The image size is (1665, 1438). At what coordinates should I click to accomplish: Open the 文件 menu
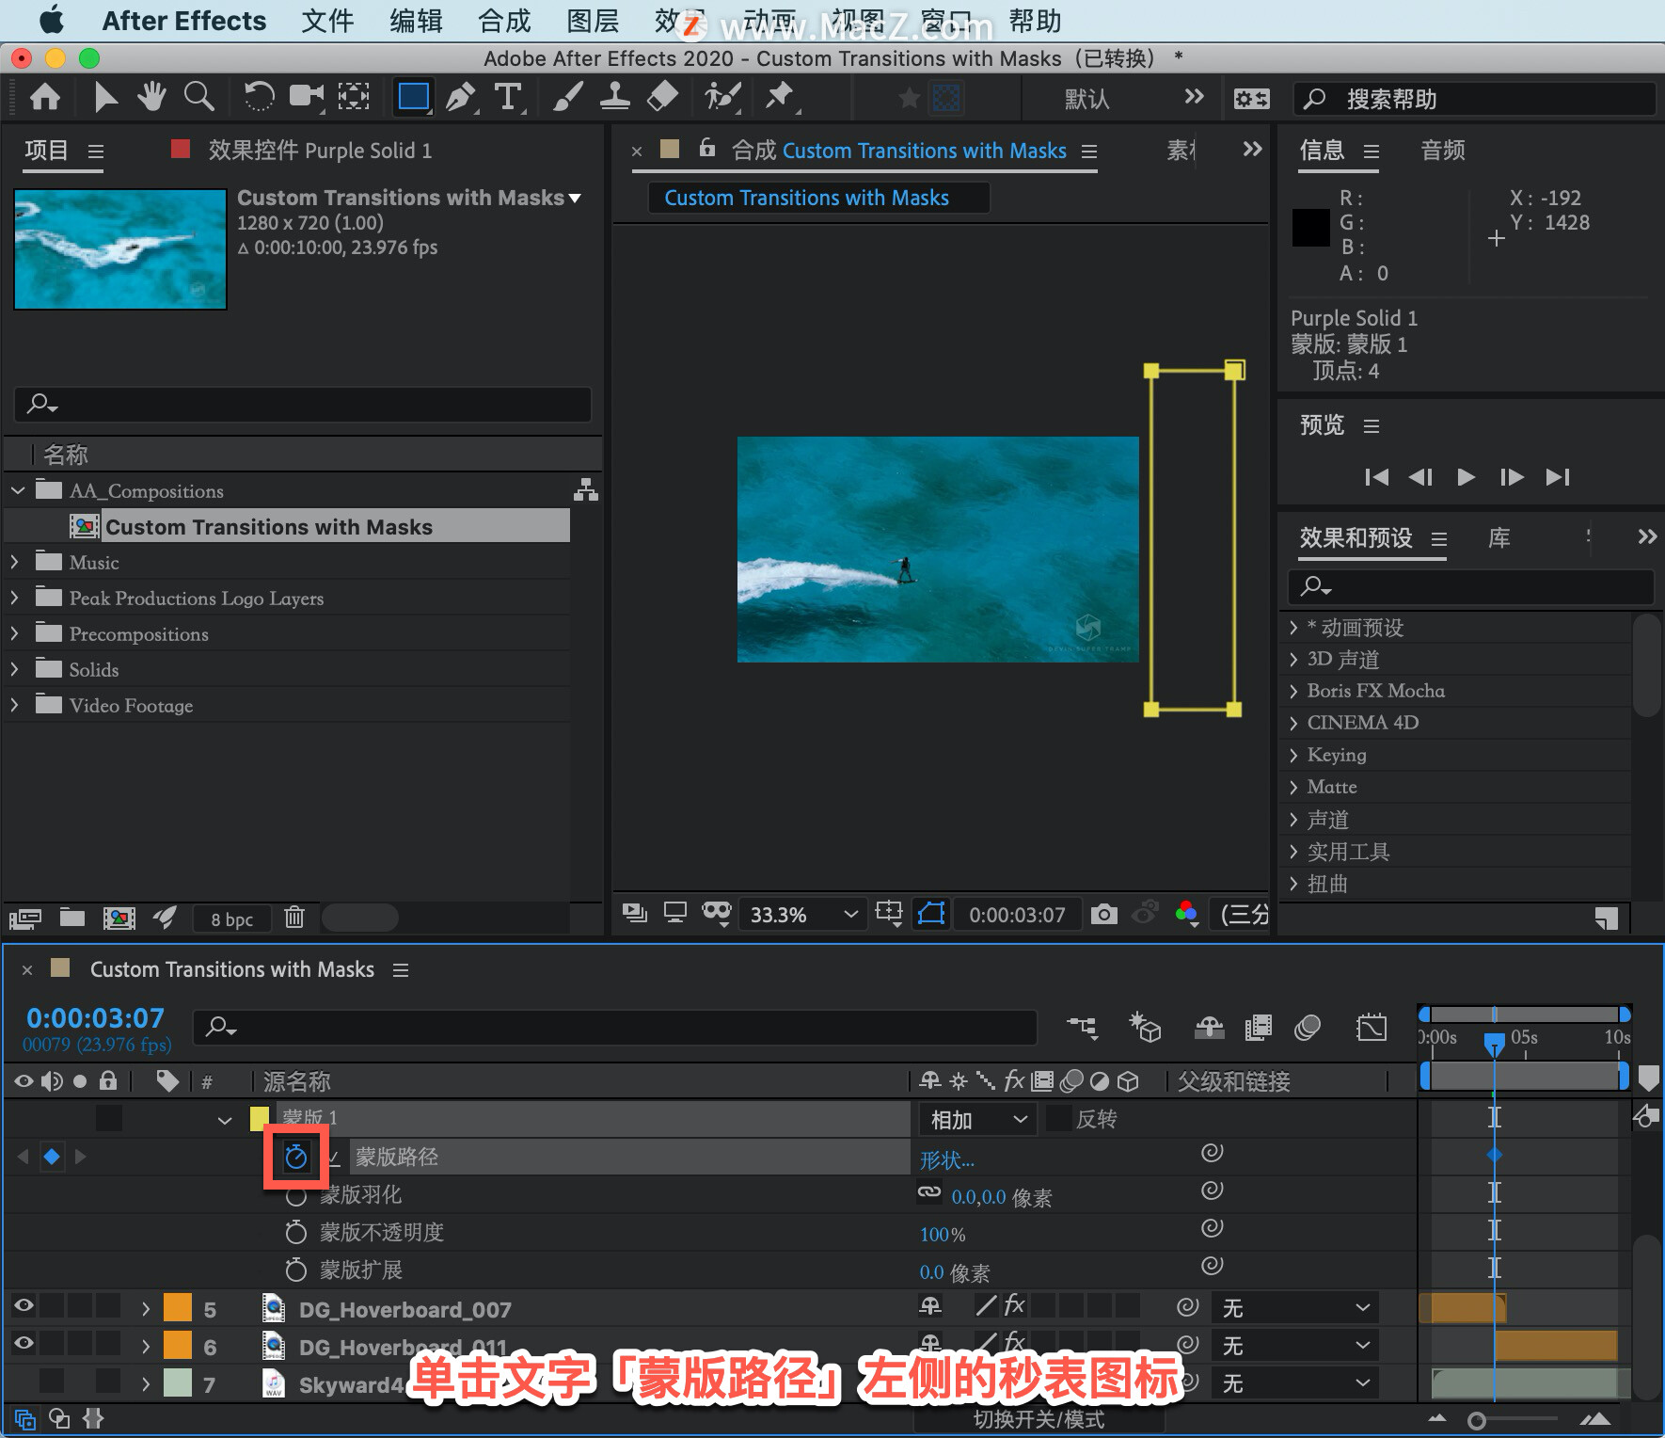point(327,21)
